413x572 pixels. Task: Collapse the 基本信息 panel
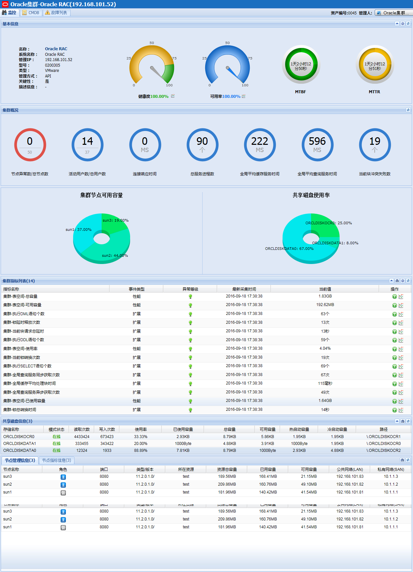coord(397,24)
